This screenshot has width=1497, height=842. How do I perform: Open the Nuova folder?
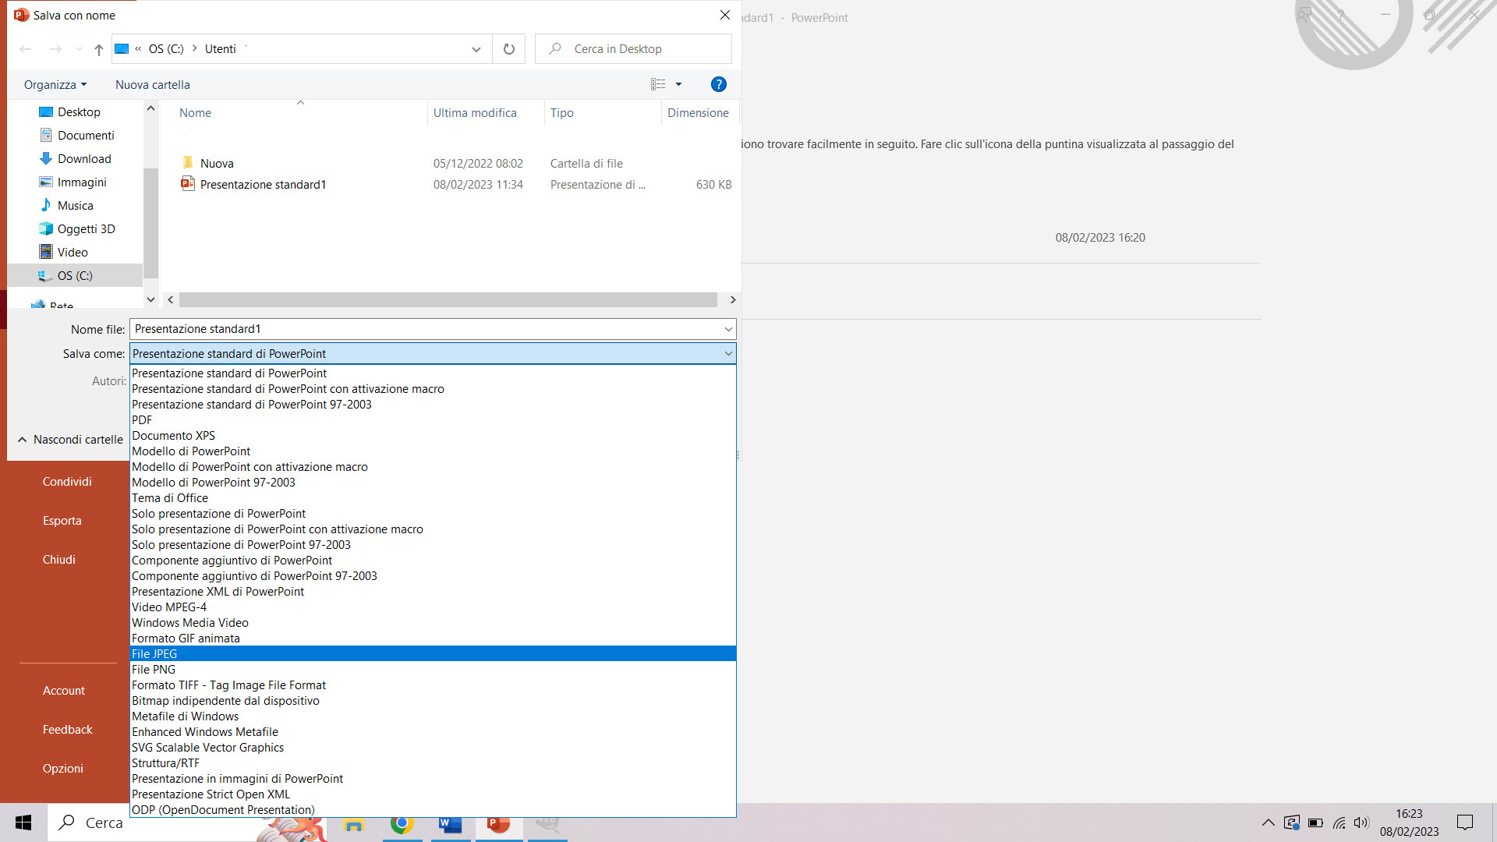pyautogui.click(x=216, y=164)
